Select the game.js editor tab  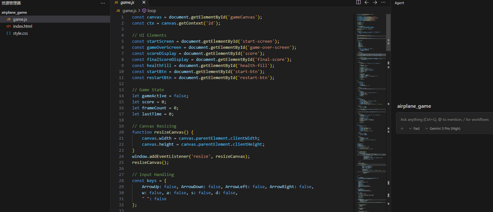click(x=127, y=3)
